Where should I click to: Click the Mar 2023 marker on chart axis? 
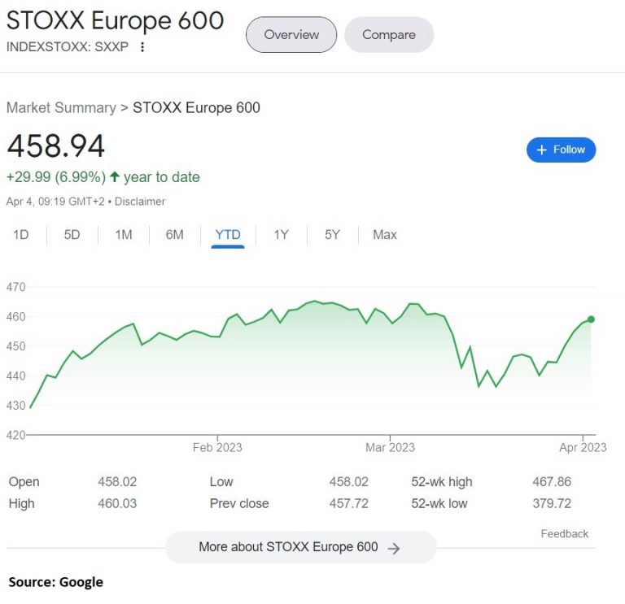click(x=390, y=448)
